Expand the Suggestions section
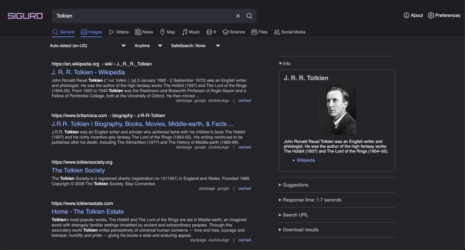This screenshot has width=465, height=250. (x=294, y=185)
